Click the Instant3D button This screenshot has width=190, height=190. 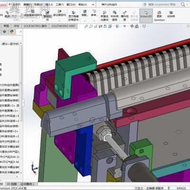146,16
